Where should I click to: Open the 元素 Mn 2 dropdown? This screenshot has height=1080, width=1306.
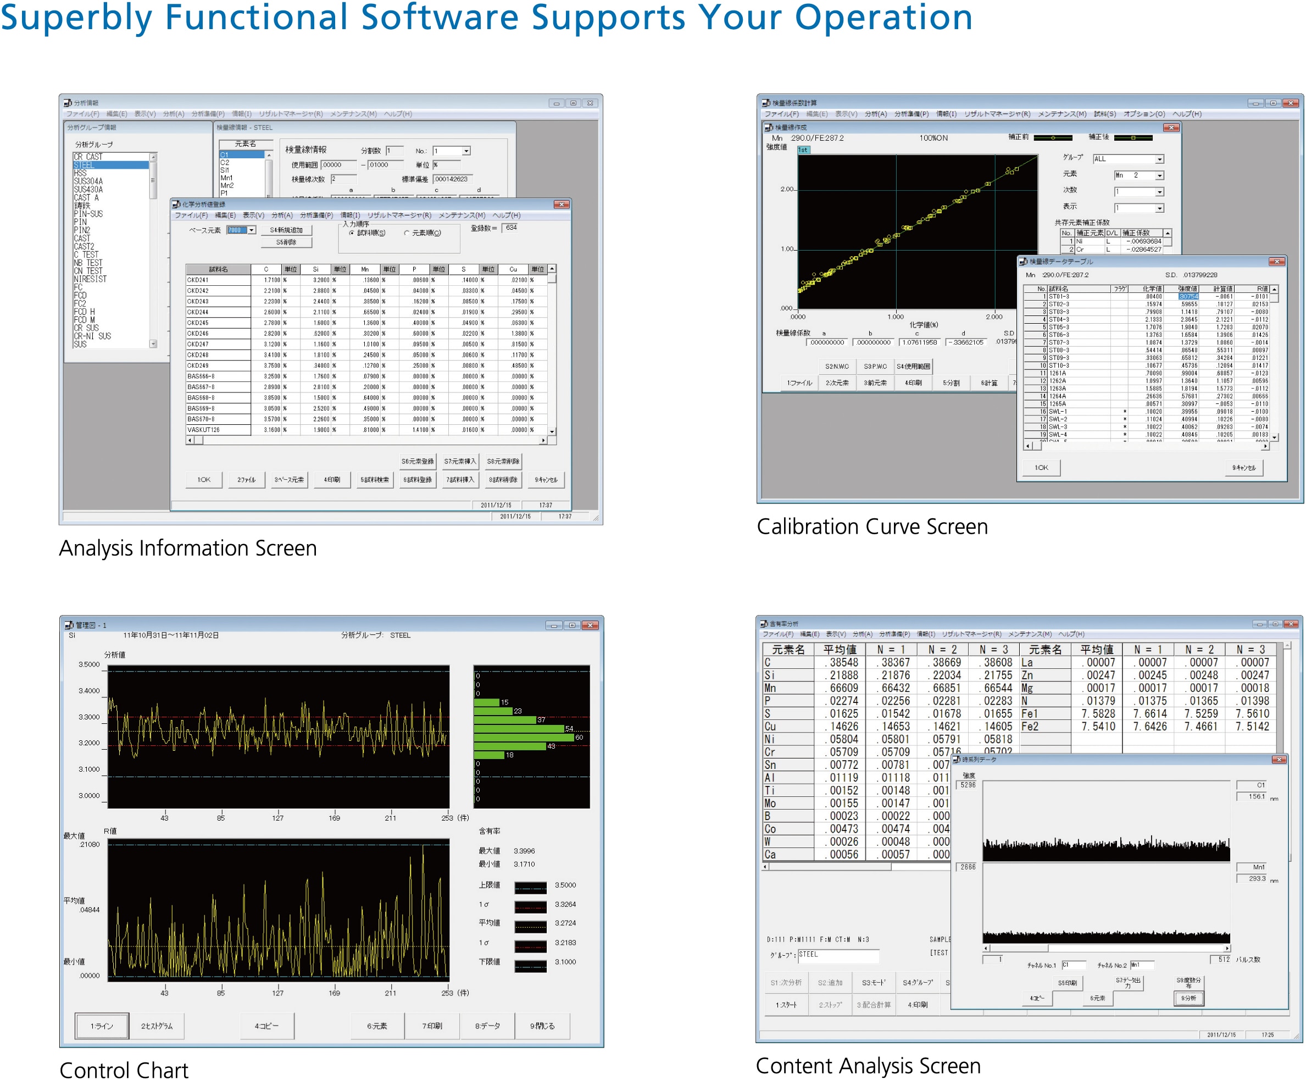[x=1160, y=175]
